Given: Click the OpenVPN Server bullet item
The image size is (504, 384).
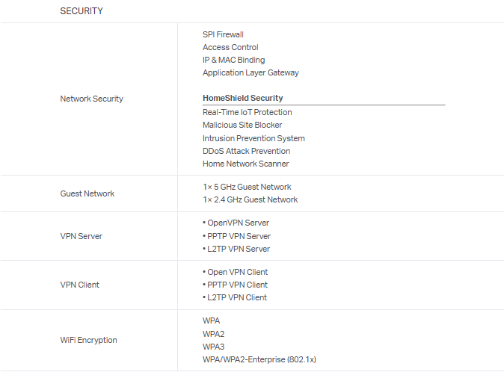Looking at the screenshot, I should [x=237, y=223].
